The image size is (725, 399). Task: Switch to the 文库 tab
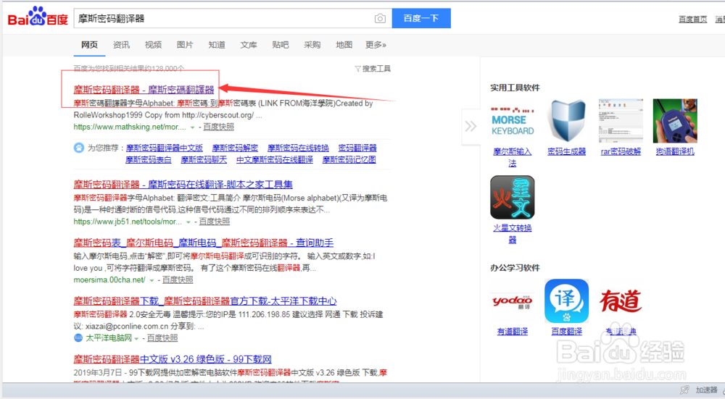pyautogui.click(x=248, y=45)
